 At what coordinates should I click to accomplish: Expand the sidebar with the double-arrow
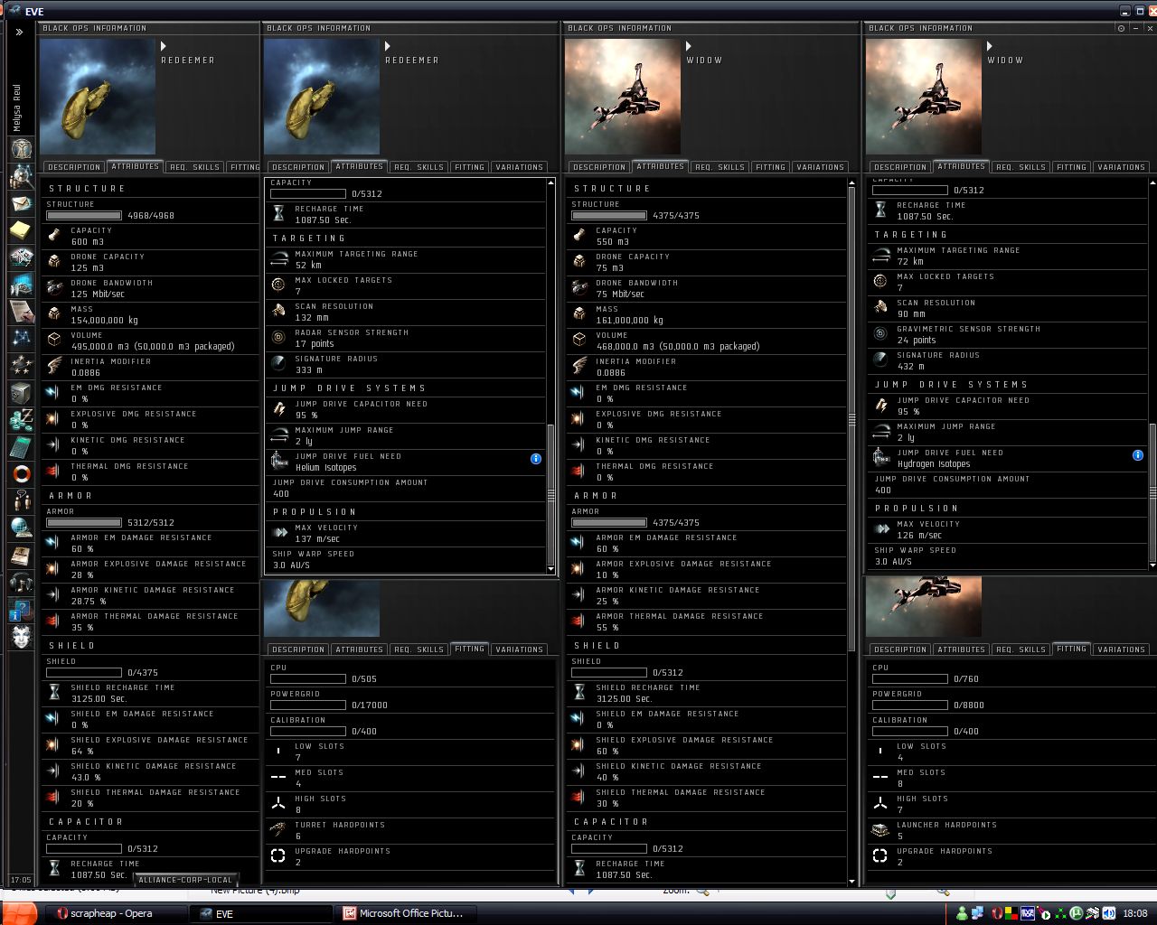(19, 32)
